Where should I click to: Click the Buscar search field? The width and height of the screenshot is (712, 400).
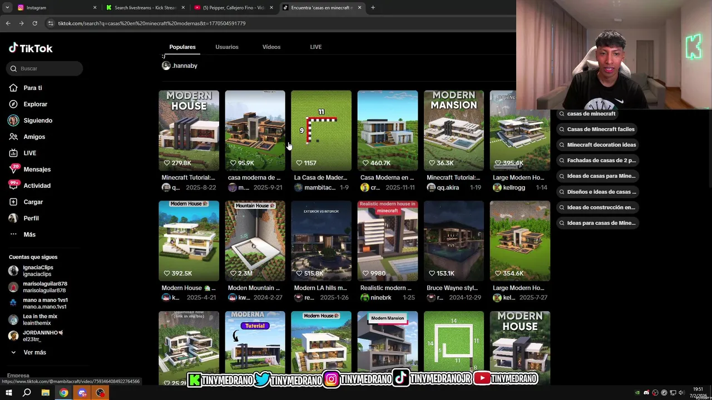point(46,68)
